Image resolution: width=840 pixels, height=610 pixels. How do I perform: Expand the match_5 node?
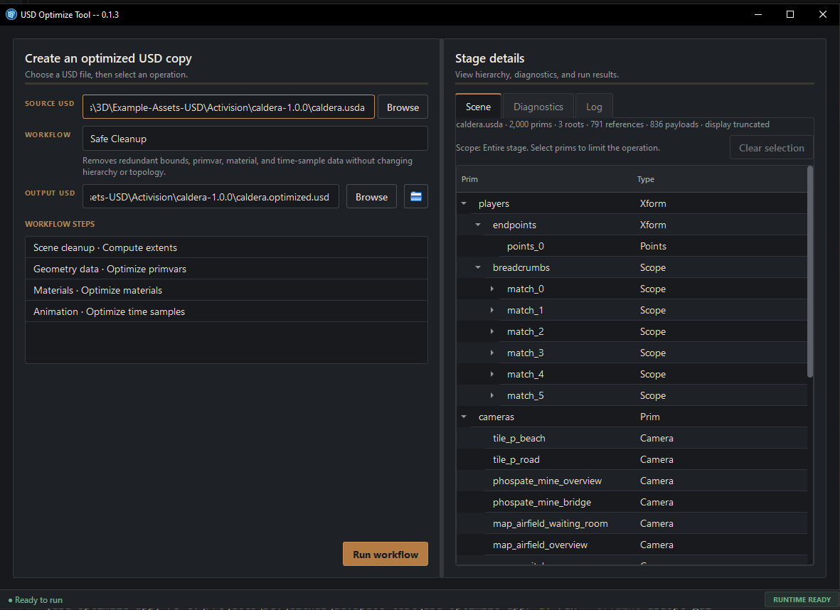click(x=491, y=396)
